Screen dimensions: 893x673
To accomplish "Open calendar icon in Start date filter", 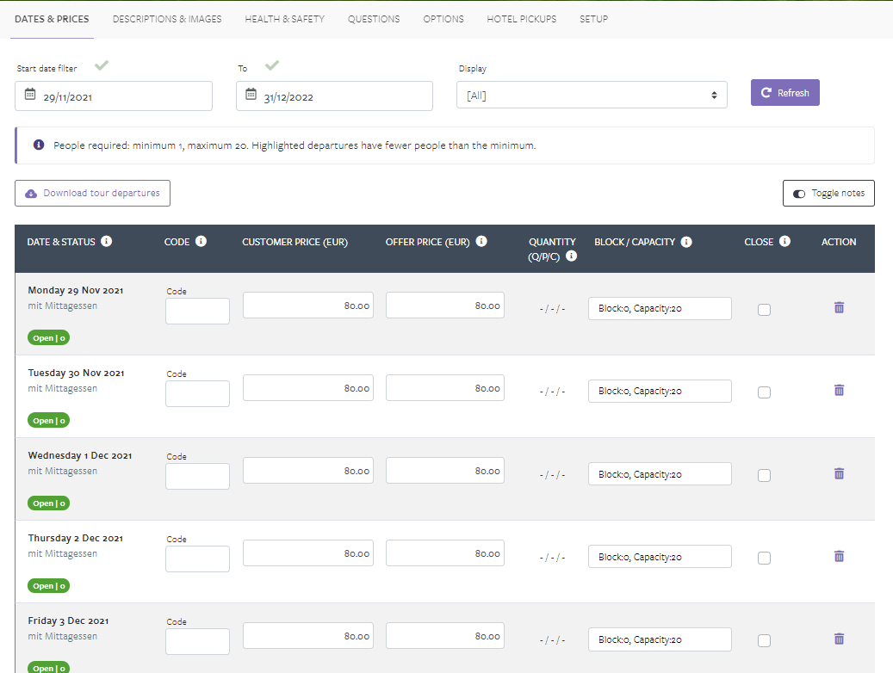I will pos(30,94).
